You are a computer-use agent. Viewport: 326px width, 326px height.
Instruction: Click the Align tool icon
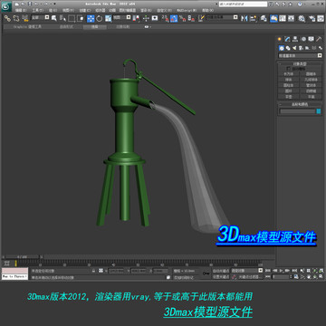253,18
